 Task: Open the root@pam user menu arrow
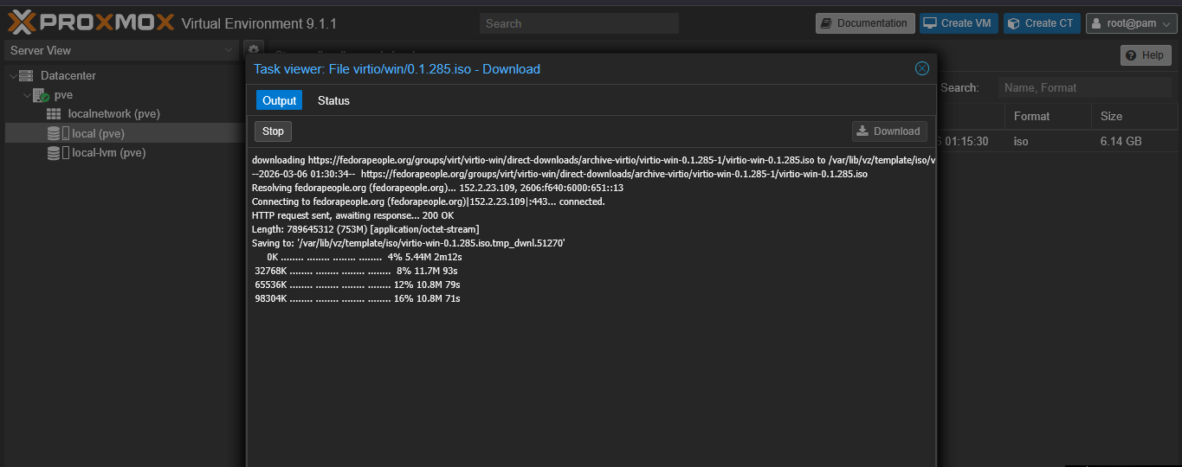[x=1165, y=23]
